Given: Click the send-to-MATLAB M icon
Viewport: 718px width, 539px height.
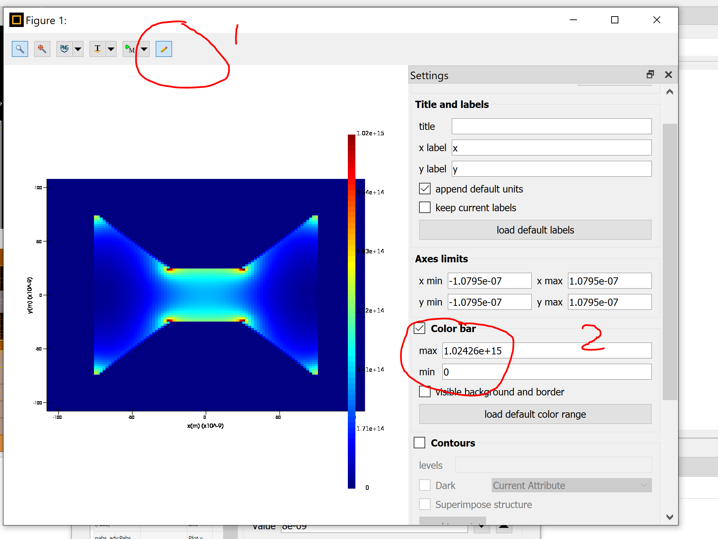Looking at the screenshot, I should point(130,49).
